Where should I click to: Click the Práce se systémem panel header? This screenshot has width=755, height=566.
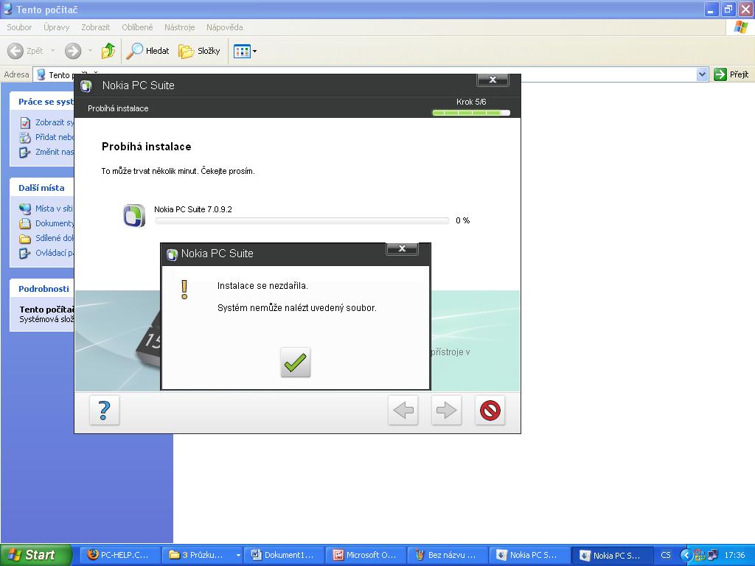42,102
